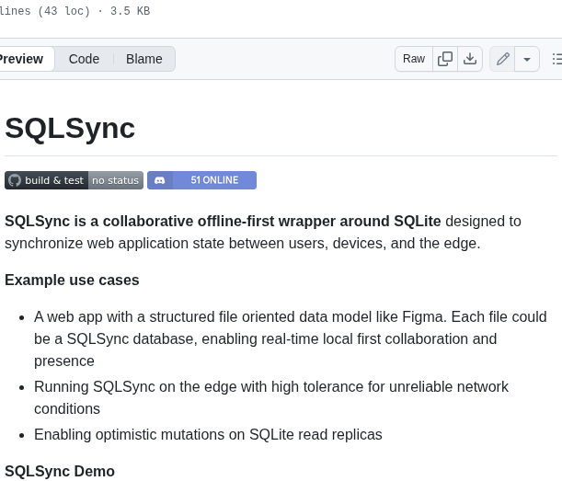The image size is (562, 481).
Task: Open the outline list icon
Action: click(556, 59)
